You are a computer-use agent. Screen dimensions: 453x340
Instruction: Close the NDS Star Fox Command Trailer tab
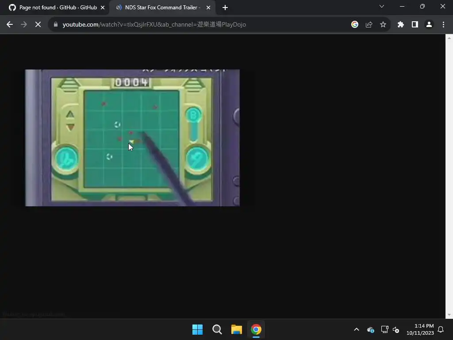point(208,8)
